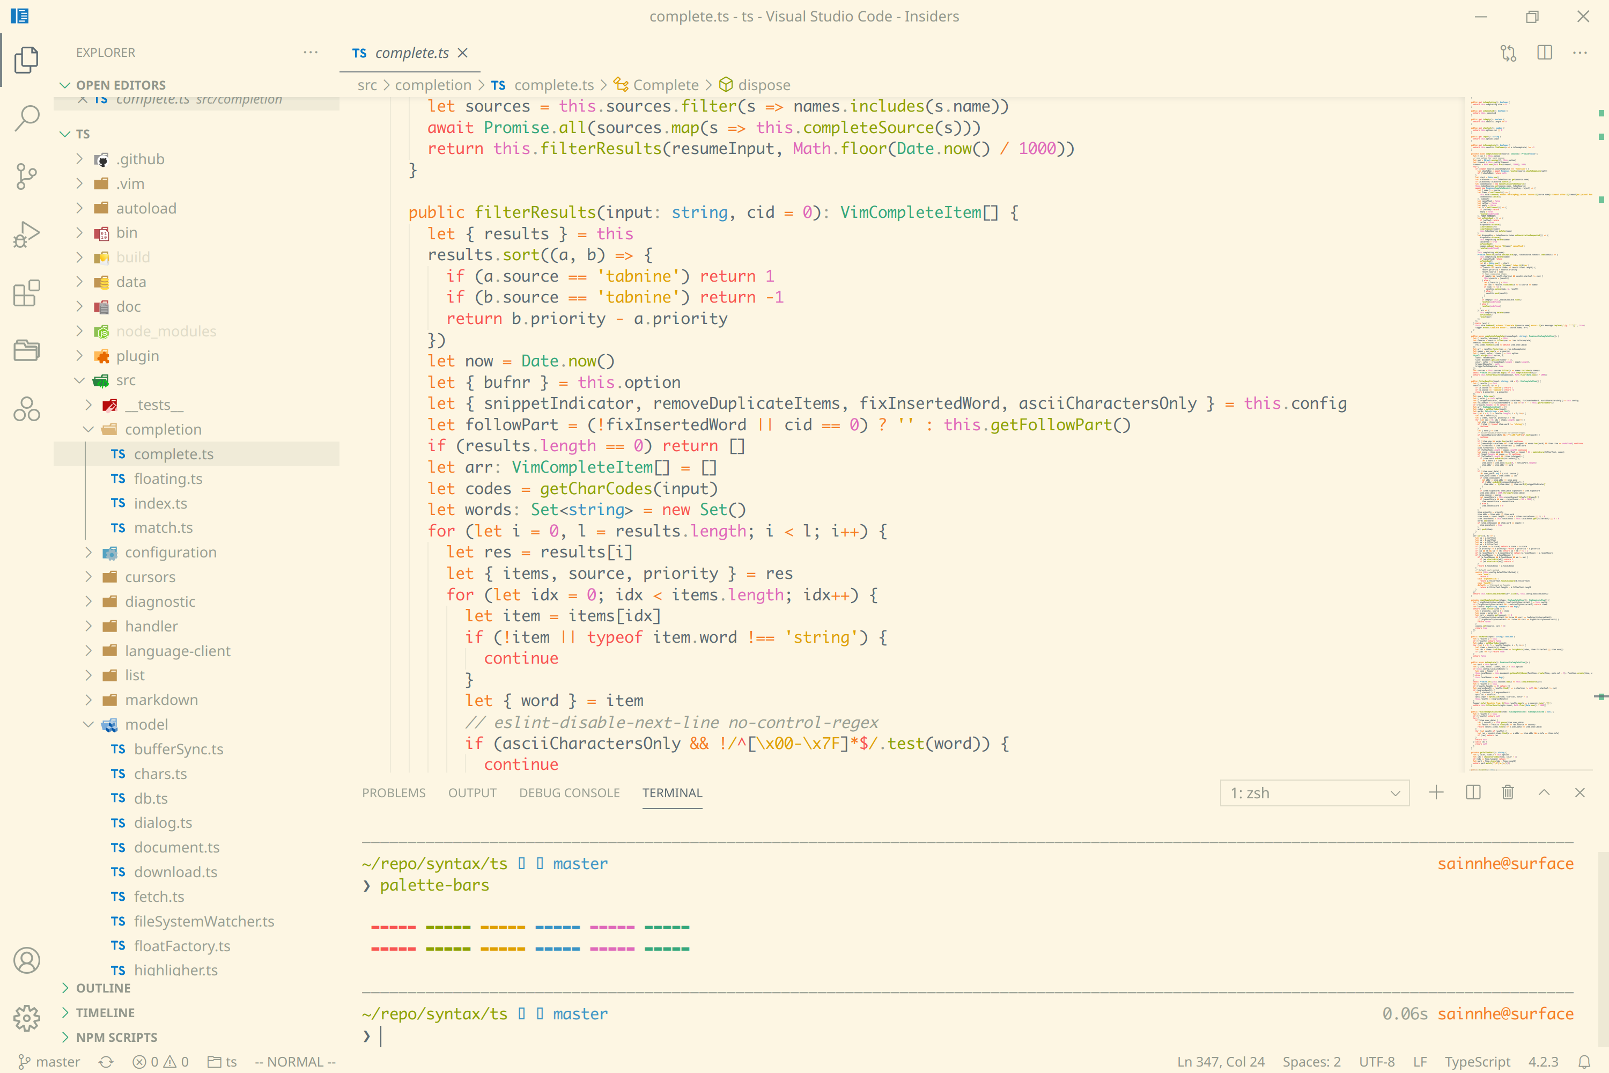Click the TypeScript language mode button
Screen dimensions: 1609x1073
coord(1477,1061)
